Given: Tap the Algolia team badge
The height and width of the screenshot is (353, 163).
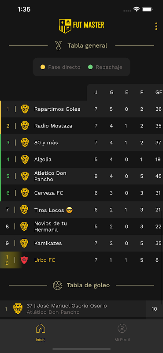Looking at the screenshot, I should 25,160.
